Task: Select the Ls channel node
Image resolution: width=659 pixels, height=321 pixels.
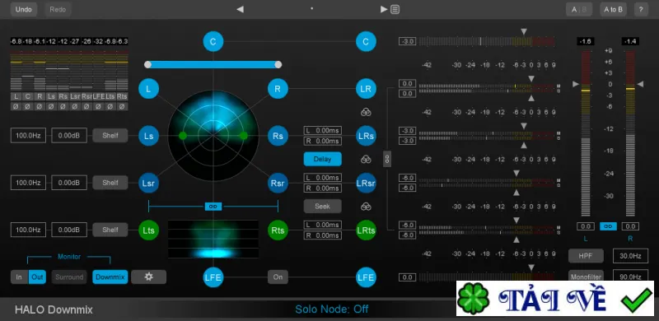Action: 148,136
